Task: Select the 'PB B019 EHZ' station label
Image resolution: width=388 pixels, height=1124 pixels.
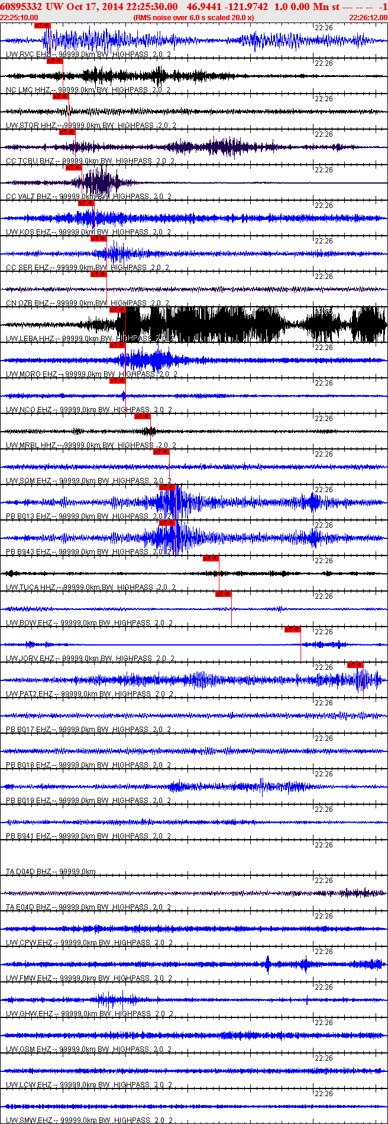Action: click(28, 801)
